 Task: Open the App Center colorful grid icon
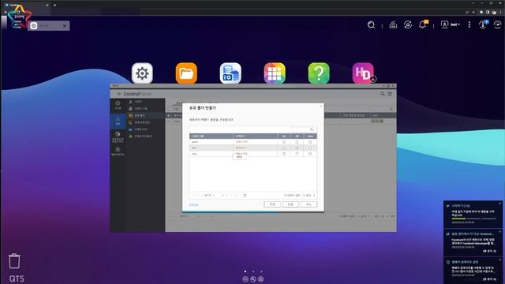point(275,73)
